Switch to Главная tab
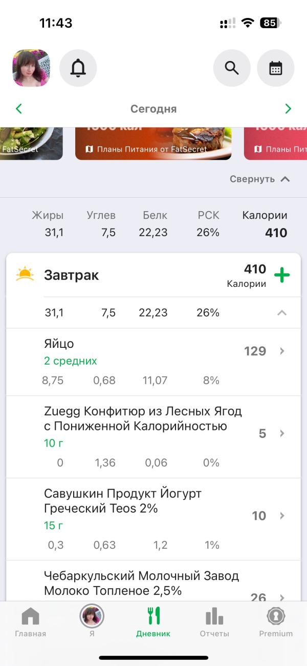This screenshot has height=666, width=307. pyautogui.click(x=31, y=622)
